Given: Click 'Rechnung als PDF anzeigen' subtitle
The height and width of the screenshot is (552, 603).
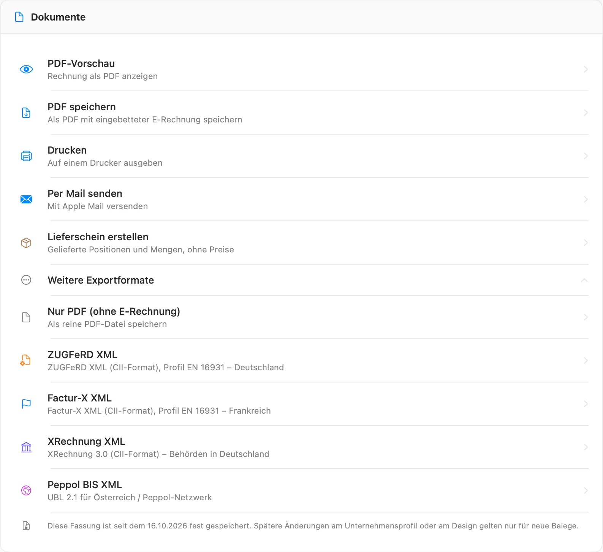Looking at the screenshot, I should point(103,76).
